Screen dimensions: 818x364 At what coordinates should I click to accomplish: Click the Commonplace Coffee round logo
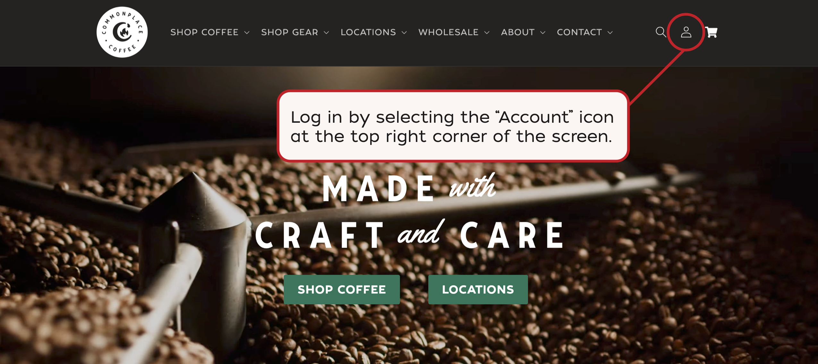122,32
